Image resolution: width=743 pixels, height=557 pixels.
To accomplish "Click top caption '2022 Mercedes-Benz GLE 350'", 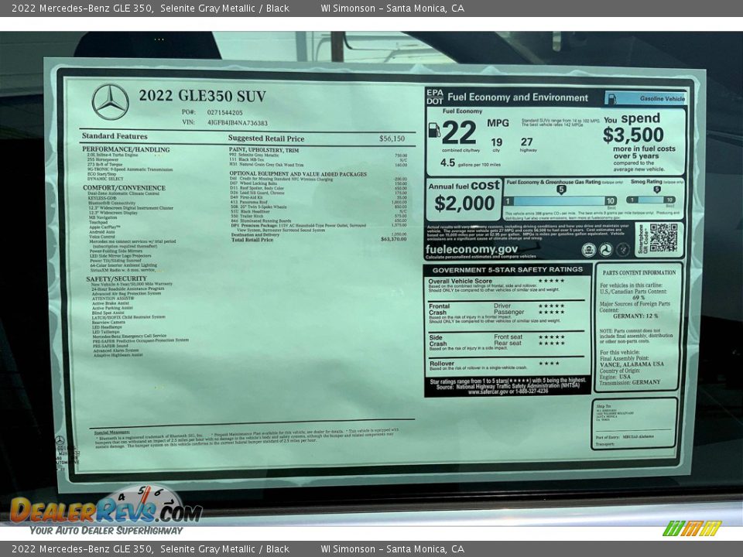I will pyautogui.click(x=82, y=8).
